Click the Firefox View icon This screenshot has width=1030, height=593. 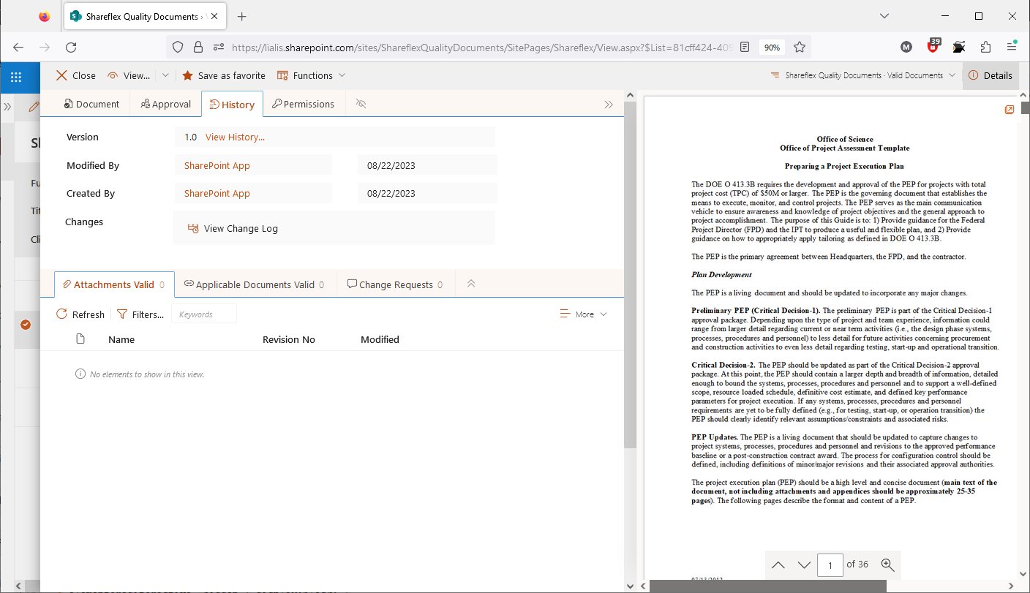[45, 16]
